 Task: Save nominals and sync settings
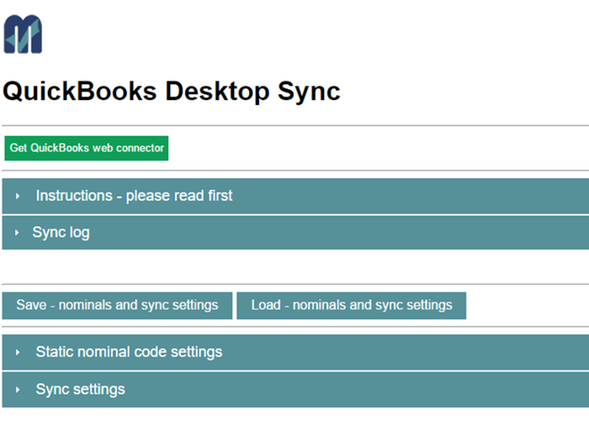117,305
